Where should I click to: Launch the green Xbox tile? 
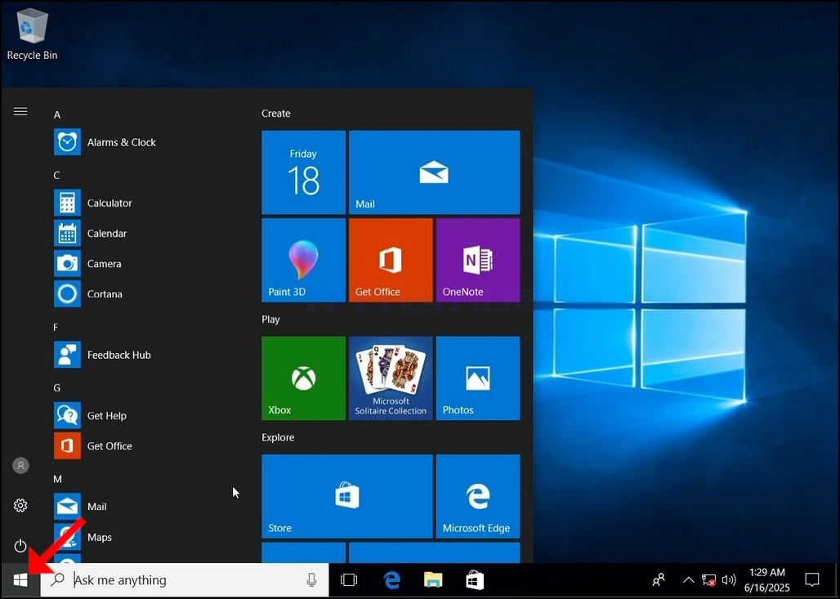(x=303, y=378)
